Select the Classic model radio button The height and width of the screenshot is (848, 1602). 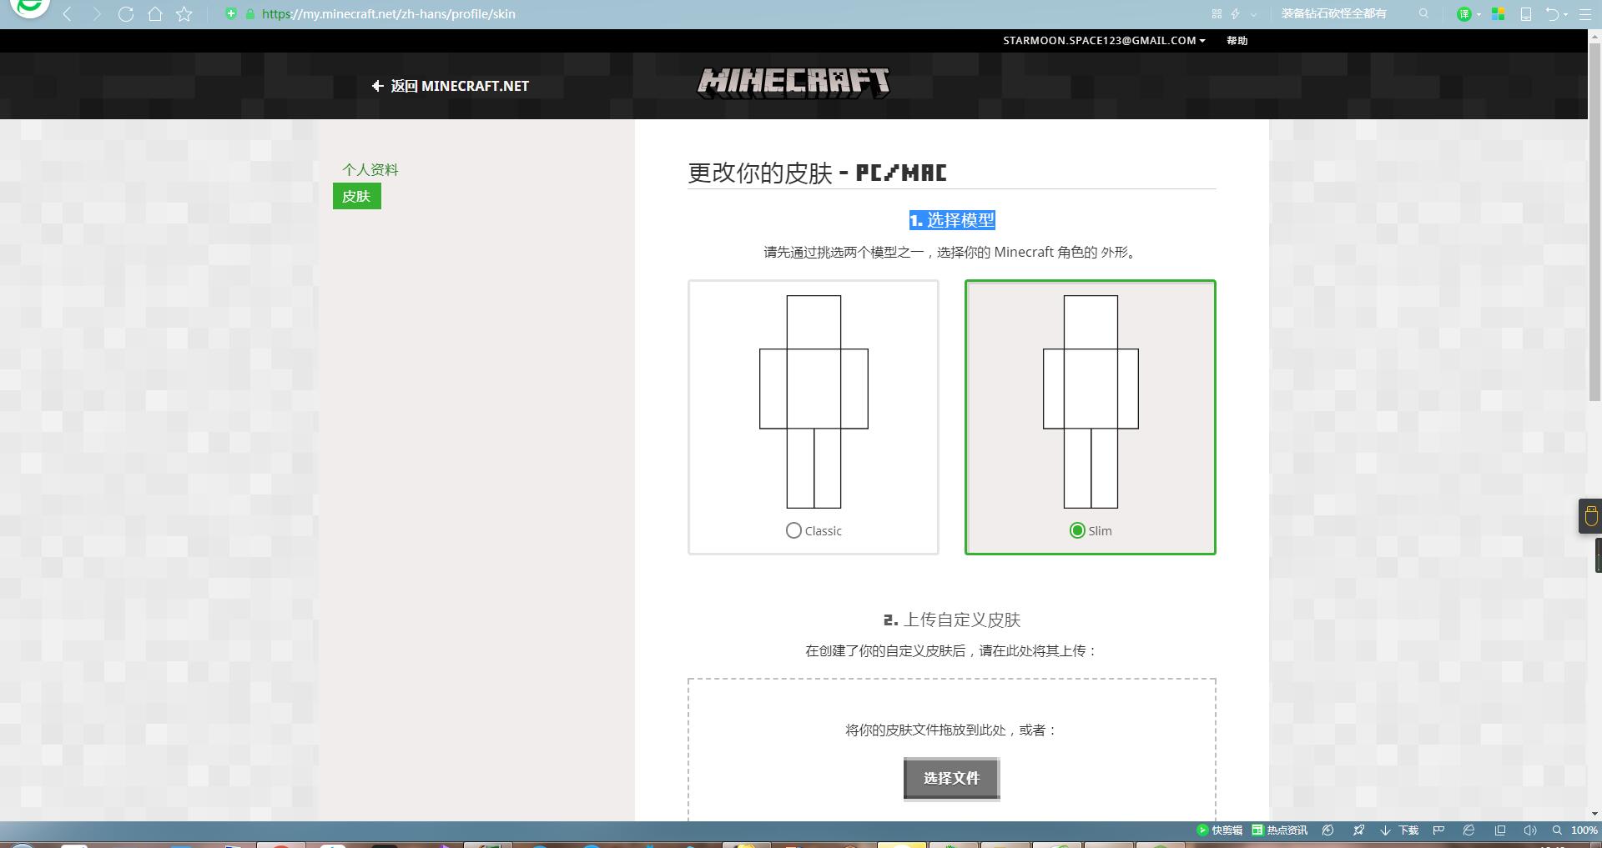793,530
